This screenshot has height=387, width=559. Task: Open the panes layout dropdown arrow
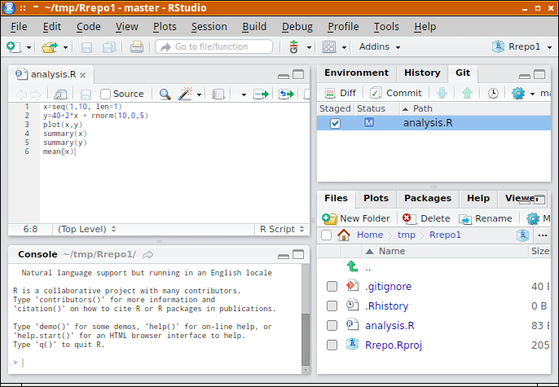click(344, 47)
